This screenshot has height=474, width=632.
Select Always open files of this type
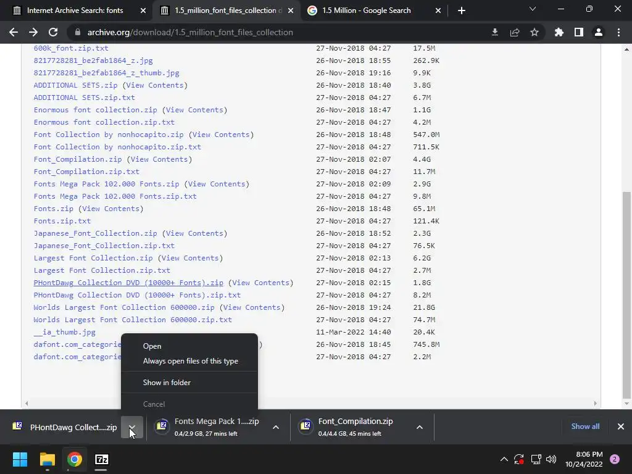(x=190, y=361)
